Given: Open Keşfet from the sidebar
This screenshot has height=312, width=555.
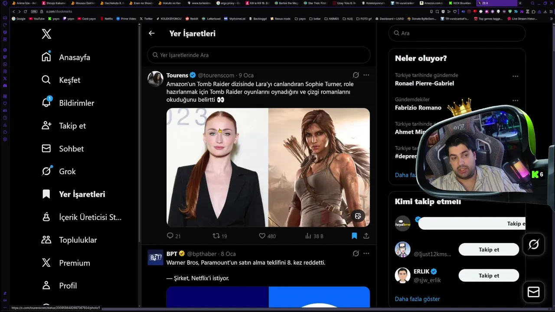Looking at the screenshot, I should 61,80.
